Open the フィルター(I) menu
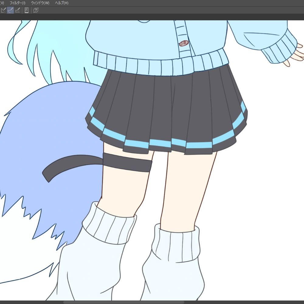304x304 pixels. click(x=17, y=3)
